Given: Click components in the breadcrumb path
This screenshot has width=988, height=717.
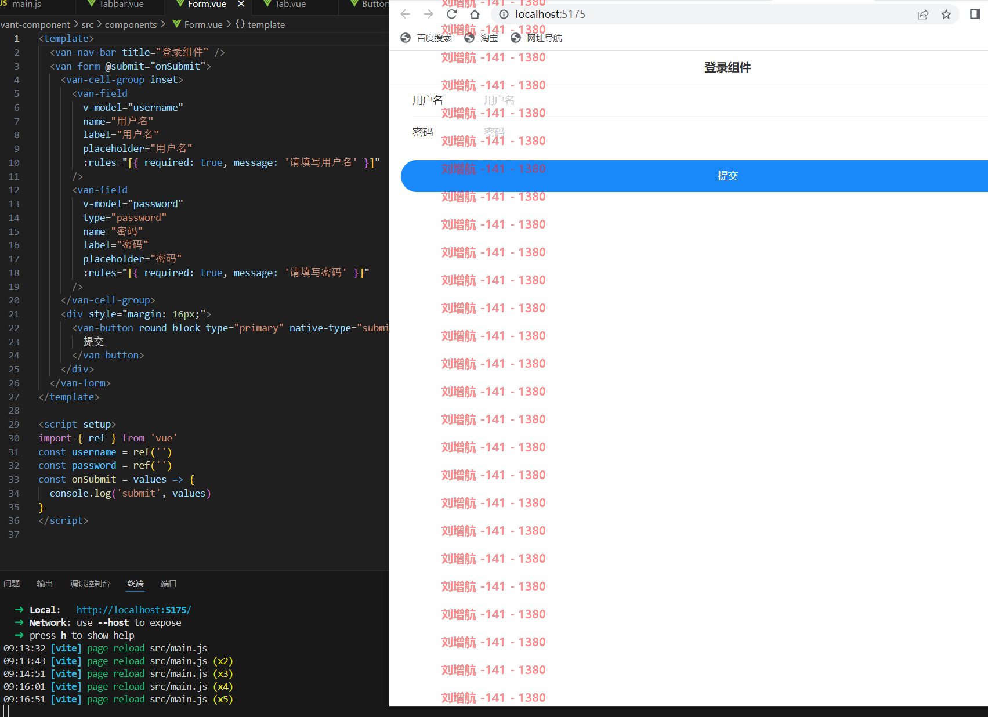Looking at the screenshot, I should click(131, 24).
